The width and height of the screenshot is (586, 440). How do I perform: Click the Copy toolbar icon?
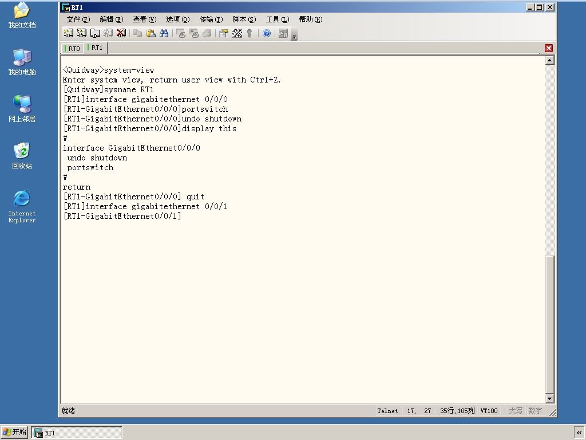pyautogui.click(x=137, y=33)
